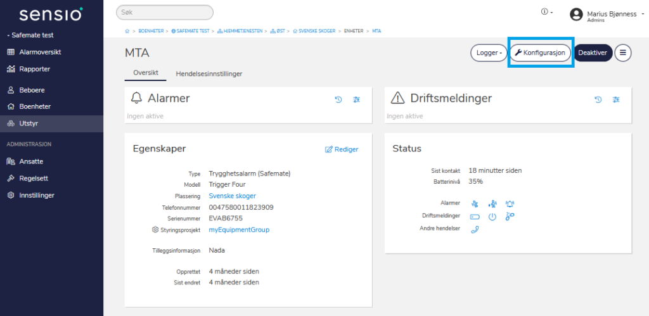Expand the Logger dropdown
The height and width of the screenshot is (316, 649).
tap(488, 53)
